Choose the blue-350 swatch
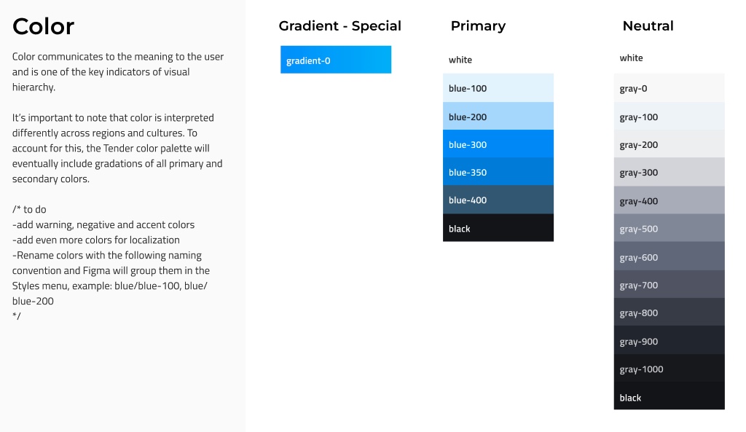 [498, 171]
